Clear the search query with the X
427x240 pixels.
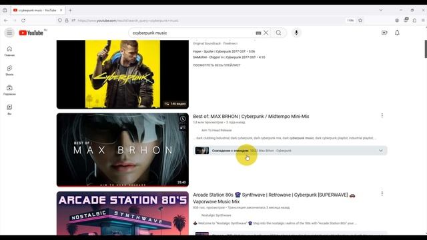266,33
